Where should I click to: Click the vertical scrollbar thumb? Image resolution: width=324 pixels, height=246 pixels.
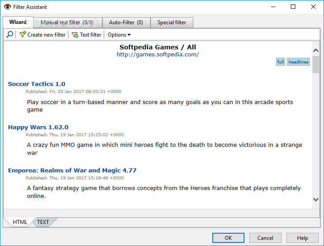point(316,64)
